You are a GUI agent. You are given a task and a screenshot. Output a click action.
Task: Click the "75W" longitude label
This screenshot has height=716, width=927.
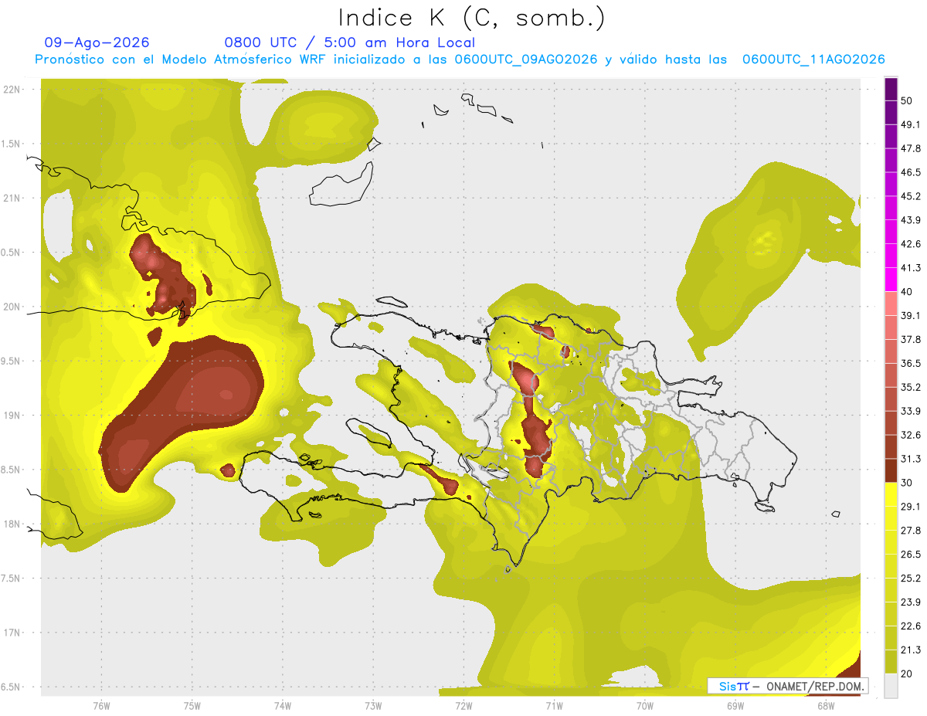[192, 706]
